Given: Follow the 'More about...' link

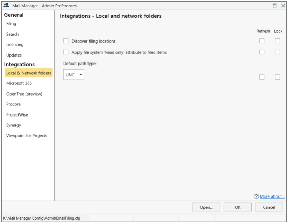Looking at the screenshot, I should click(x=272, y=196).
